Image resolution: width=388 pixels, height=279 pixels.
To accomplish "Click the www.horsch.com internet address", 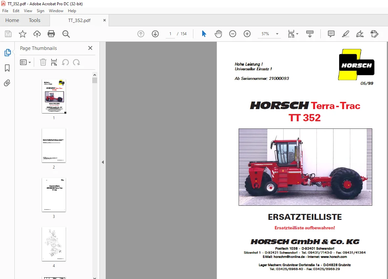I will coord(334,257).
